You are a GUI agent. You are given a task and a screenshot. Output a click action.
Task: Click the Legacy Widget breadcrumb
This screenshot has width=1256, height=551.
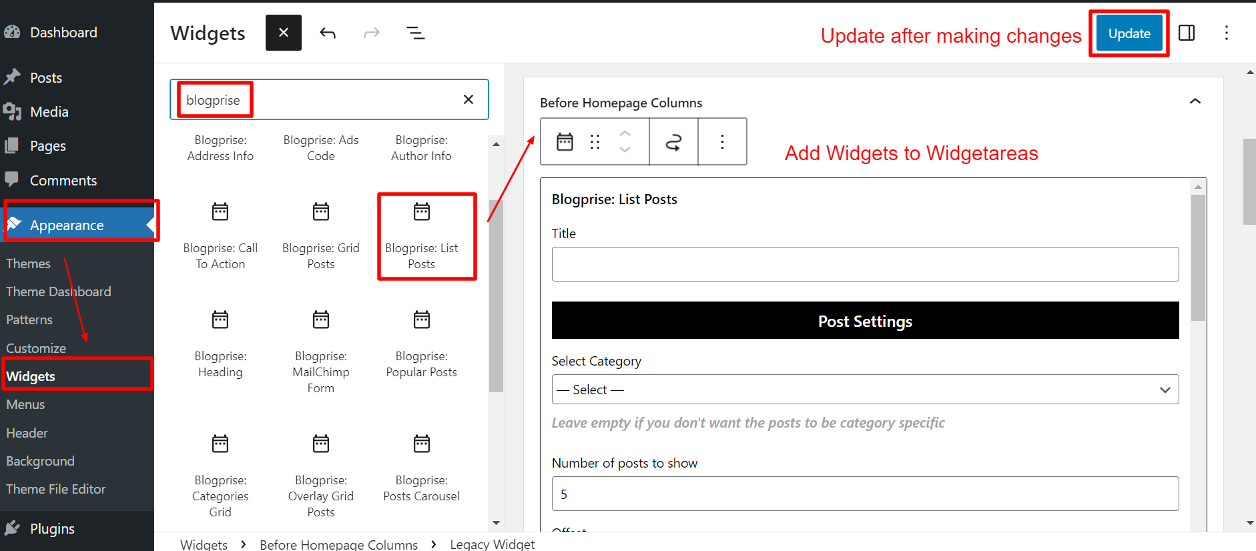click(x=493, y=544)
